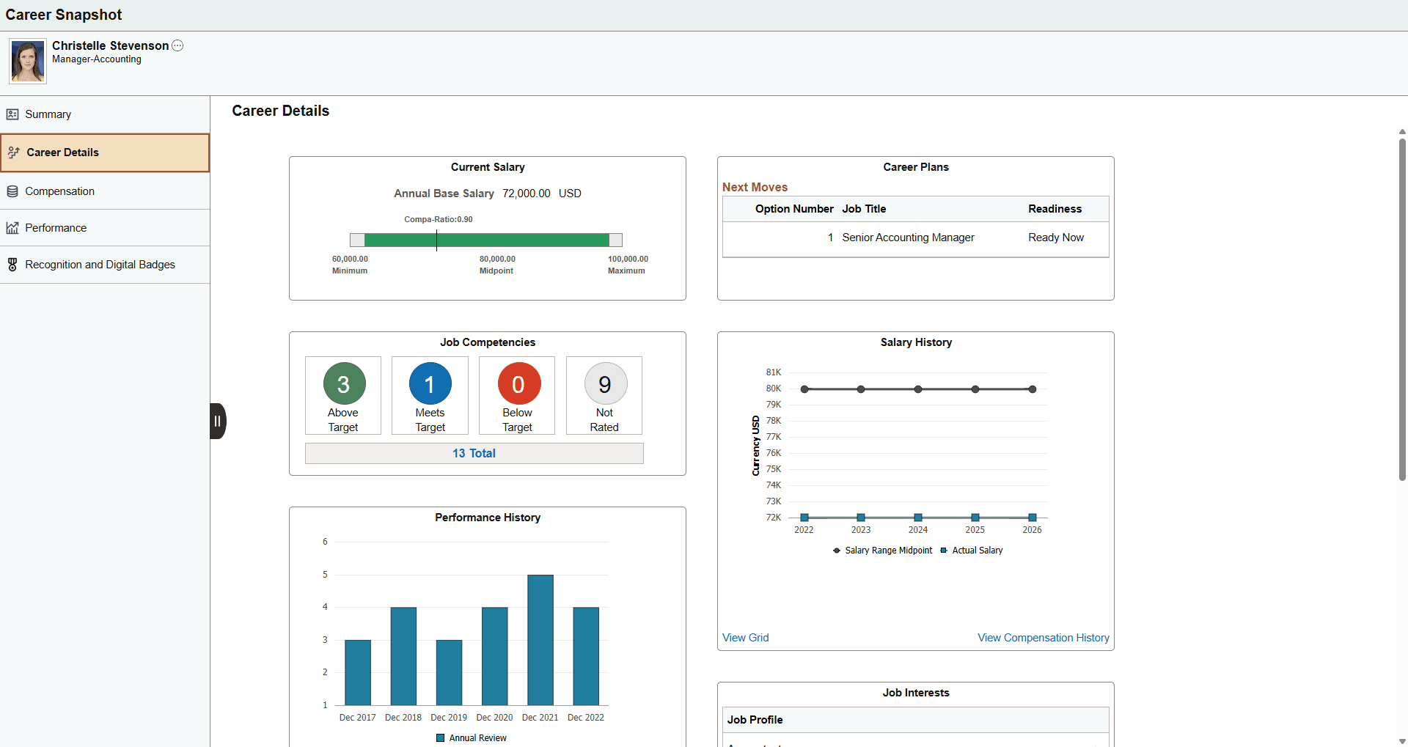The width and height of the screenshot is (1408, 747).
Task: Click the Christelle Stevenson name text
Action: [110, 45]
